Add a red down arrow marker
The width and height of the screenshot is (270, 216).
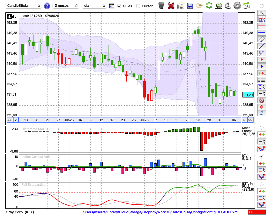pos(262,60)
